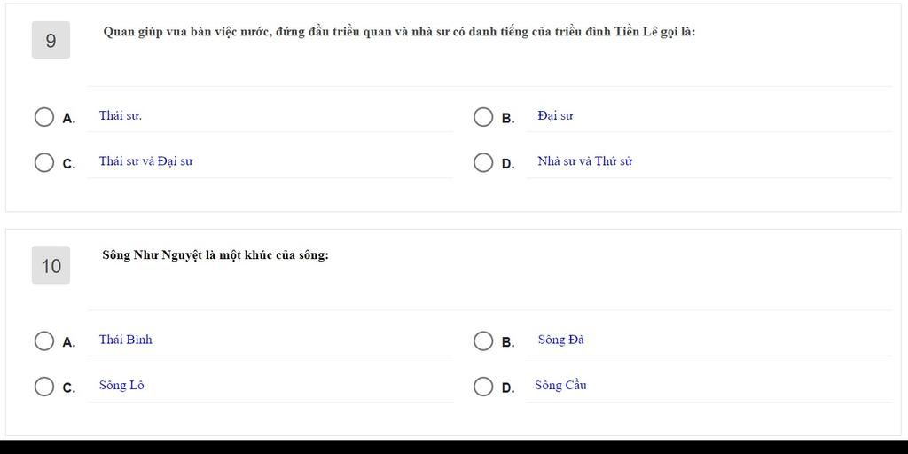
Task: Click the question number 10 badge
Action: click(51, 265)
